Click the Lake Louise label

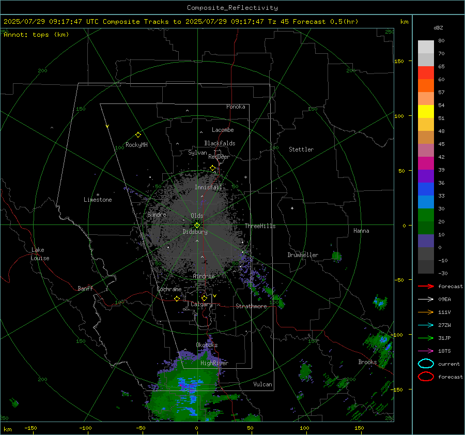point(40,254)
